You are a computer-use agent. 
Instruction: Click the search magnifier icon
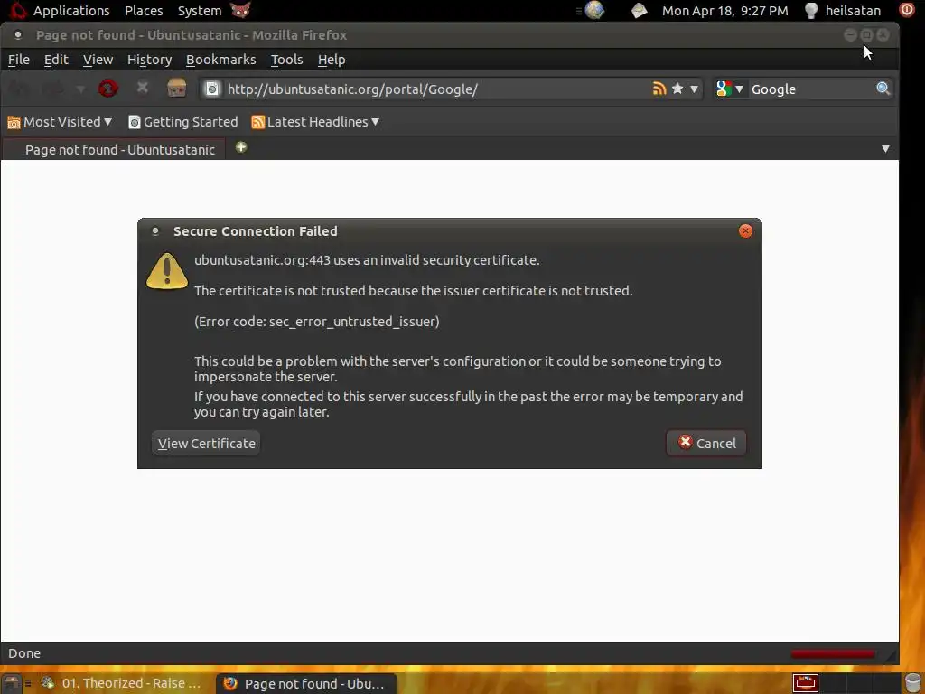tap(883, 89)
